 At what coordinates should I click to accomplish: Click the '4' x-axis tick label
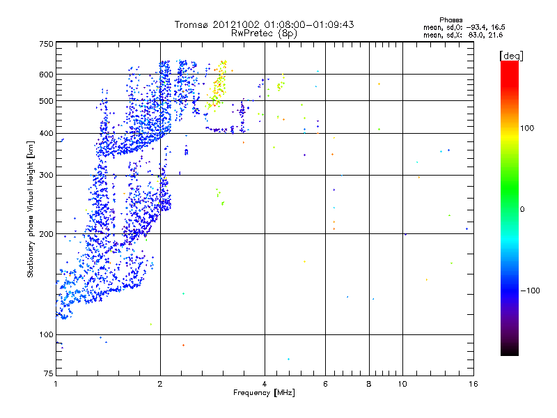point(265,384)
